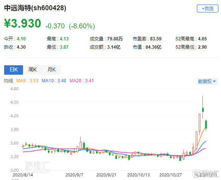
Task: Switch to the 月K monthly chart tab
Action: 52,70
